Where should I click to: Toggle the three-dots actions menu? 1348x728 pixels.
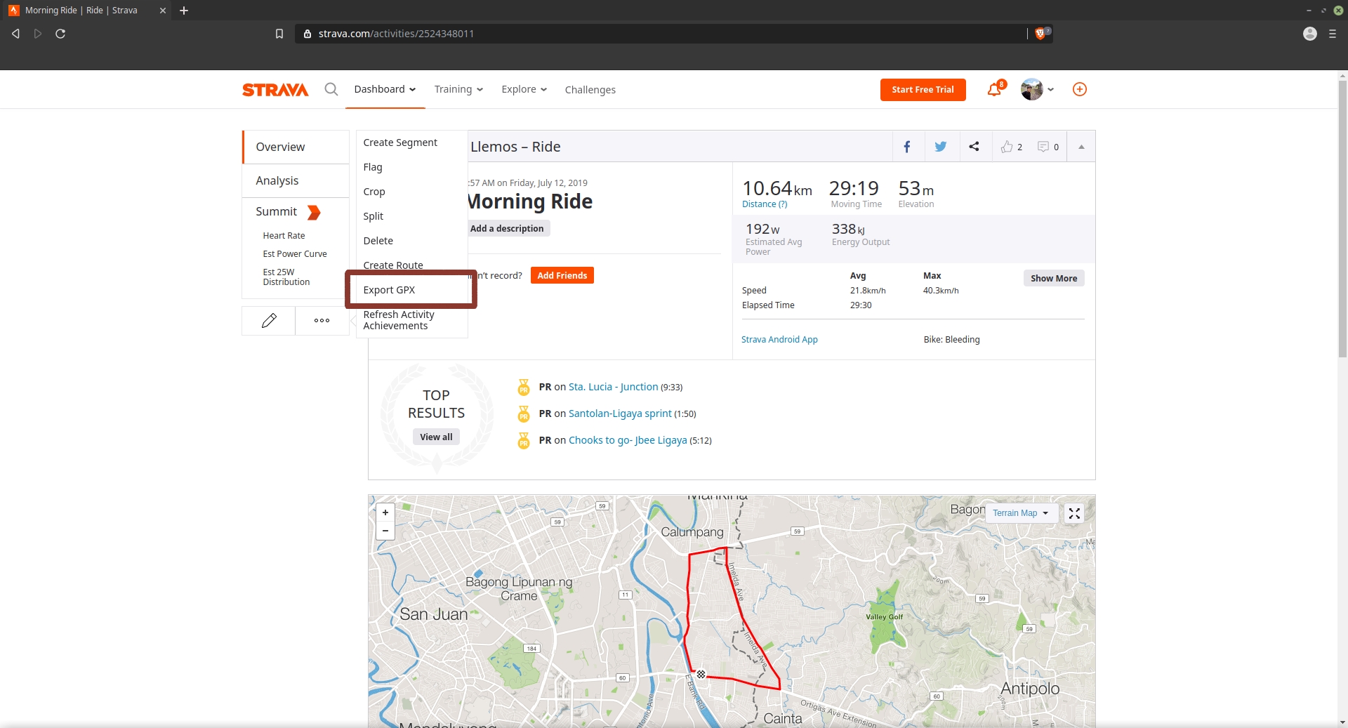tap(322, 321)
